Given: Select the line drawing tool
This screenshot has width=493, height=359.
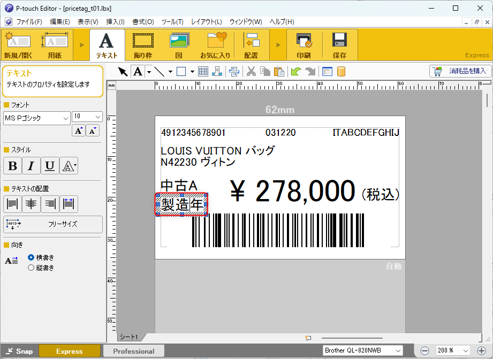Looking at the screenshot, I should click(x=160, y=72).
